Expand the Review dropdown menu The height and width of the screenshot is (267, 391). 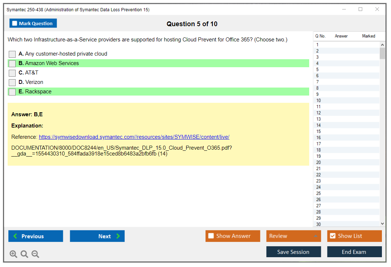(293, 236)
